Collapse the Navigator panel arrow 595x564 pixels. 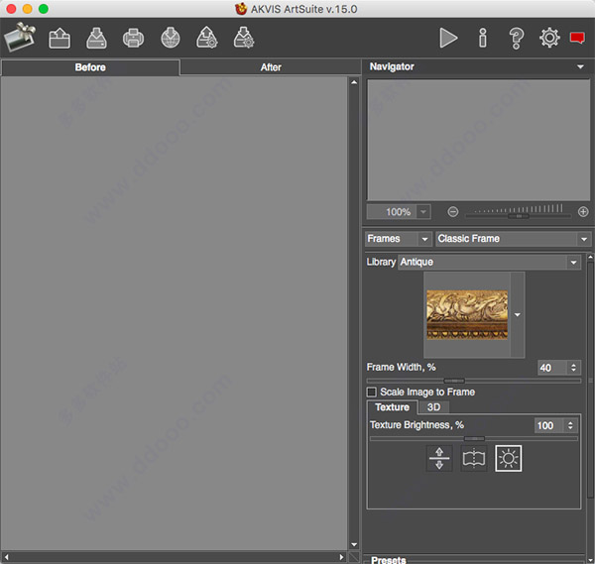(x=580, y=66)
